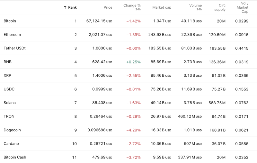Click Dogecoin change value −4.29%

(133, 130)
